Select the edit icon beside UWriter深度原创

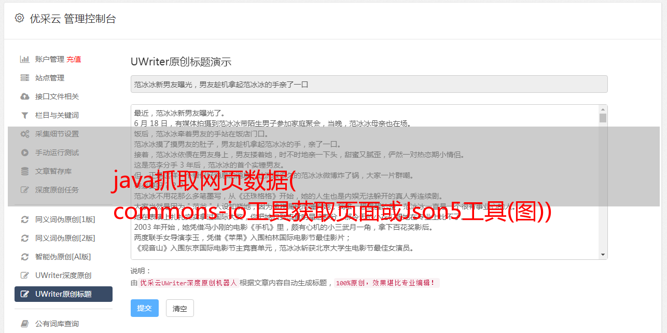click(24, 275)
